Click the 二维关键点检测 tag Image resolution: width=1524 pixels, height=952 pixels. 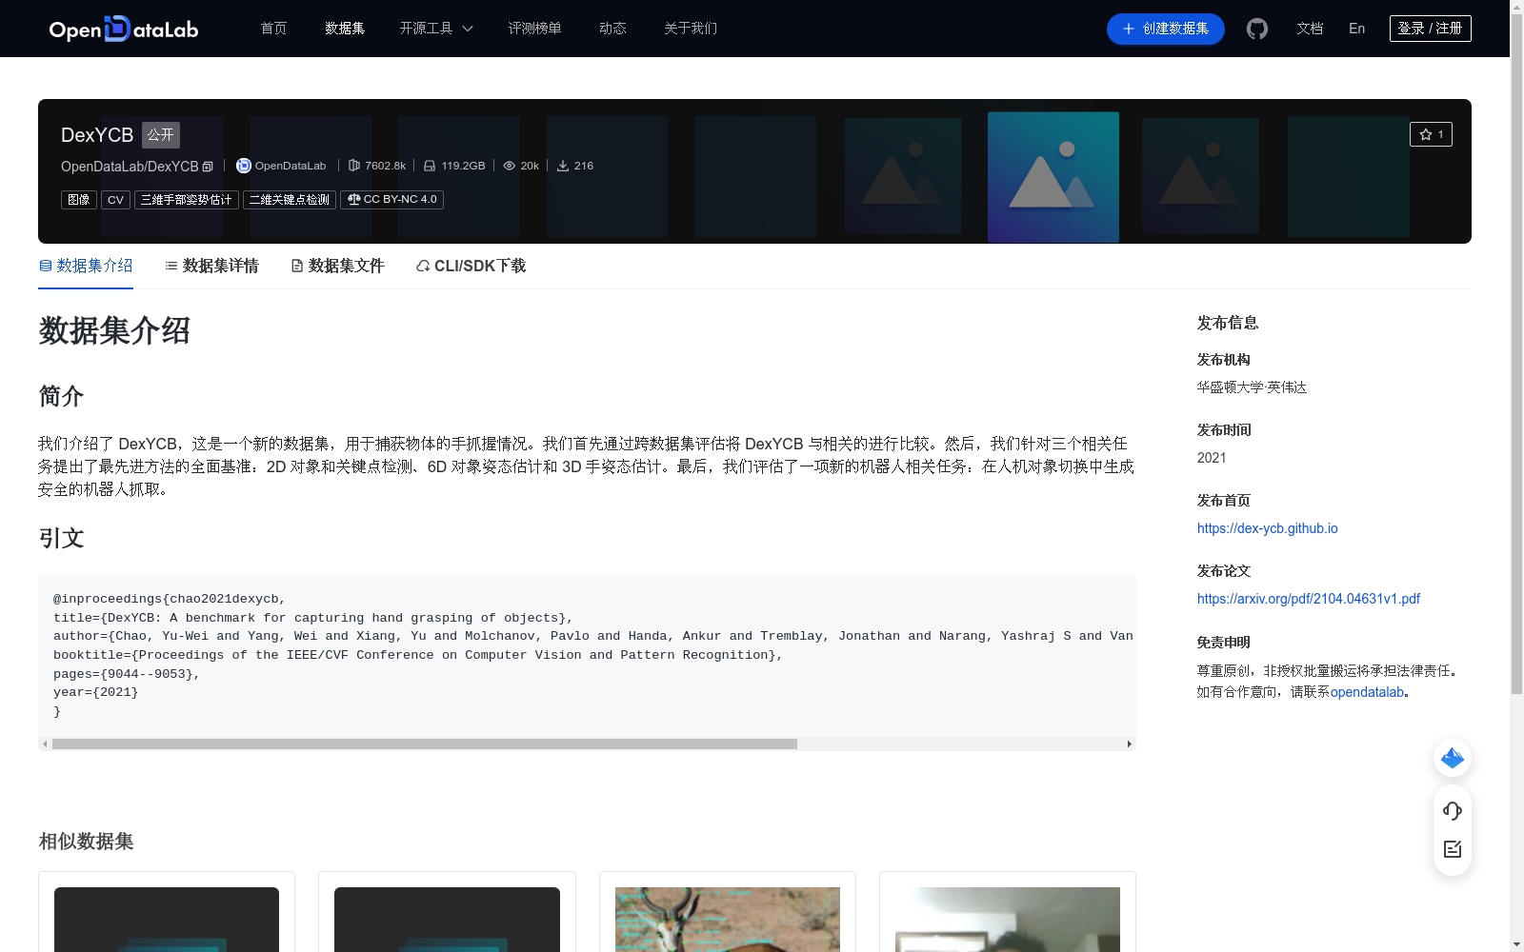click(290, 200)
